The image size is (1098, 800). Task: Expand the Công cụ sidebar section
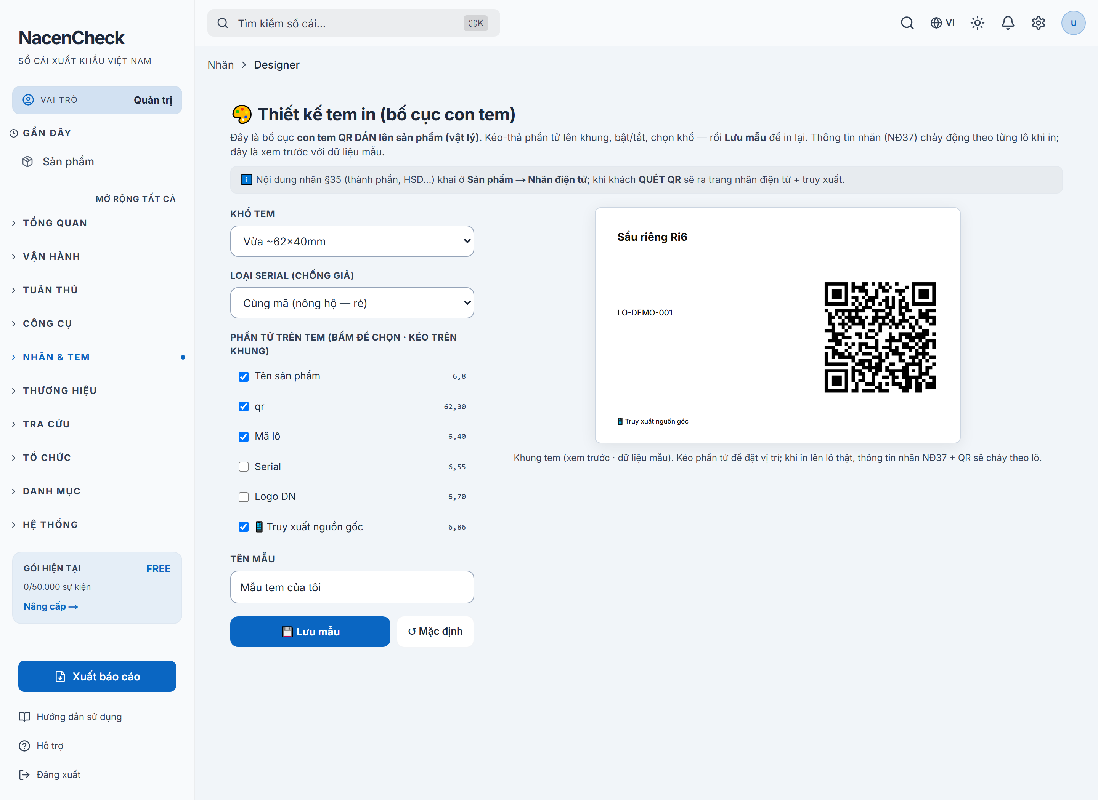point(97,323)
